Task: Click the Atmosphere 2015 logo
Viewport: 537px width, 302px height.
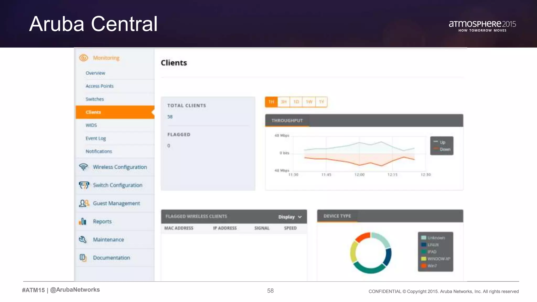Action: 482,26
